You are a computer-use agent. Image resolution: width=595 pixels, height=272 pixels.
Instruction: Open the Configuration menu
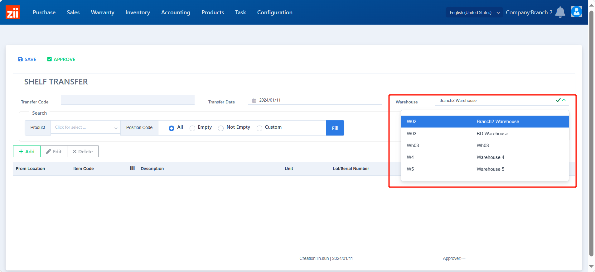(275, 12)
